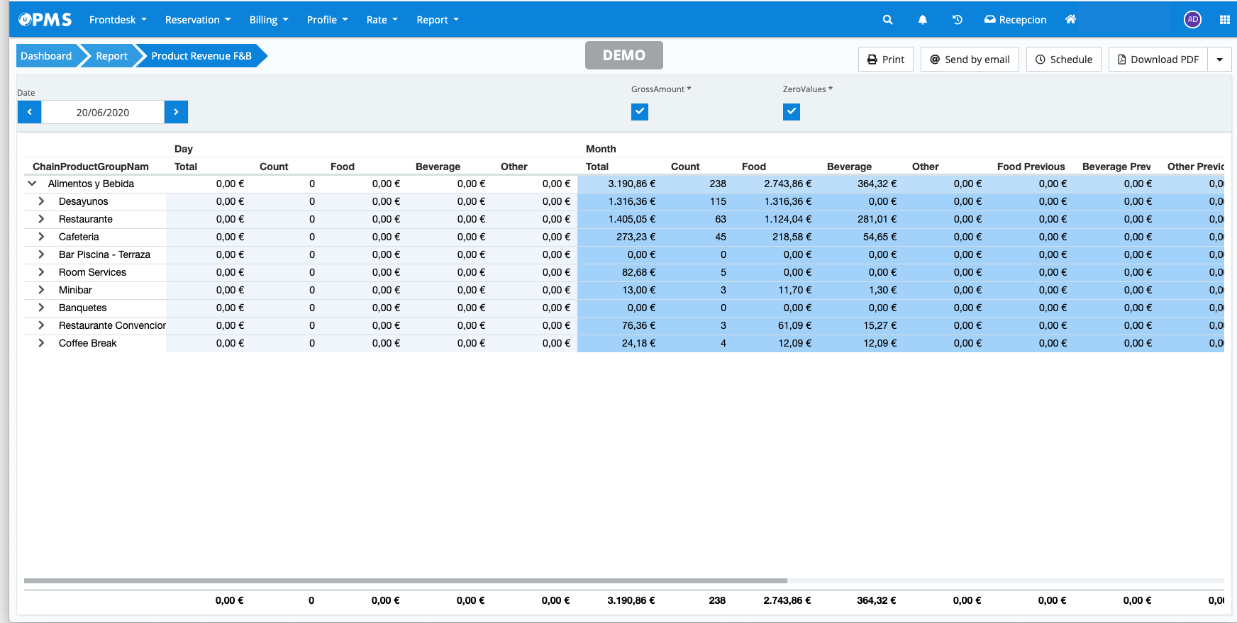Advance to next date arrow
1237x623 pixels.
click(x=176, y=112)
